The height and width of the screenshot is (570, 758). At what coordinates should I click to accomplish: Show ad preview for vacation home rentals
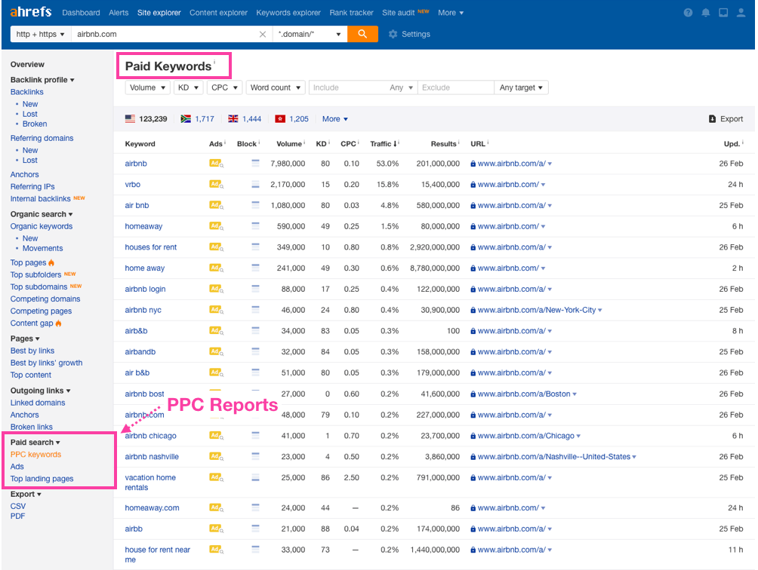point(216,477)
